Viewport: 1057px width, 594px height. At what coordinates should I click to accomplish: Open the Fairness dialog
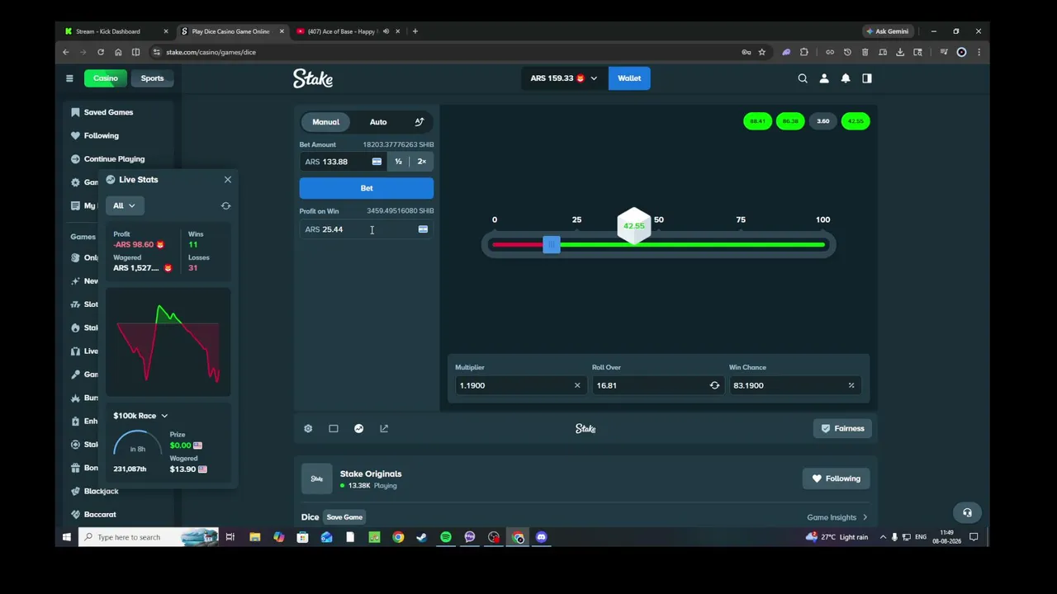coord(842,429)
